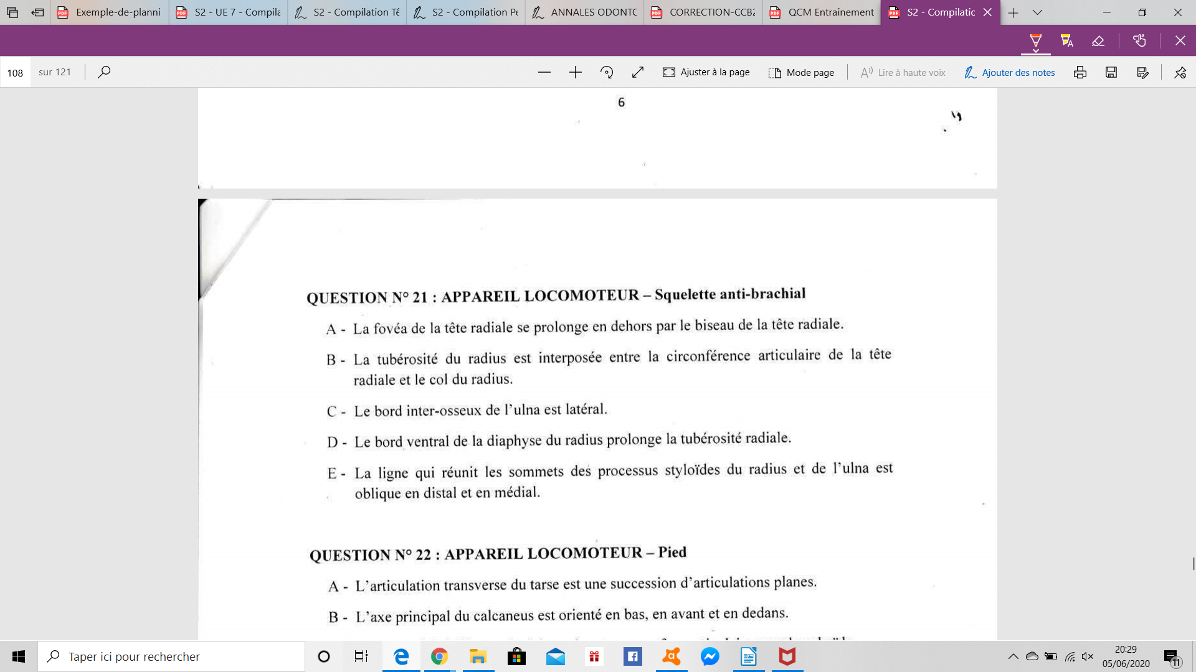Open Chrome from the taskbar
Screen dimensions: 1196x672
pyautogui.click(x=439, y=656)
